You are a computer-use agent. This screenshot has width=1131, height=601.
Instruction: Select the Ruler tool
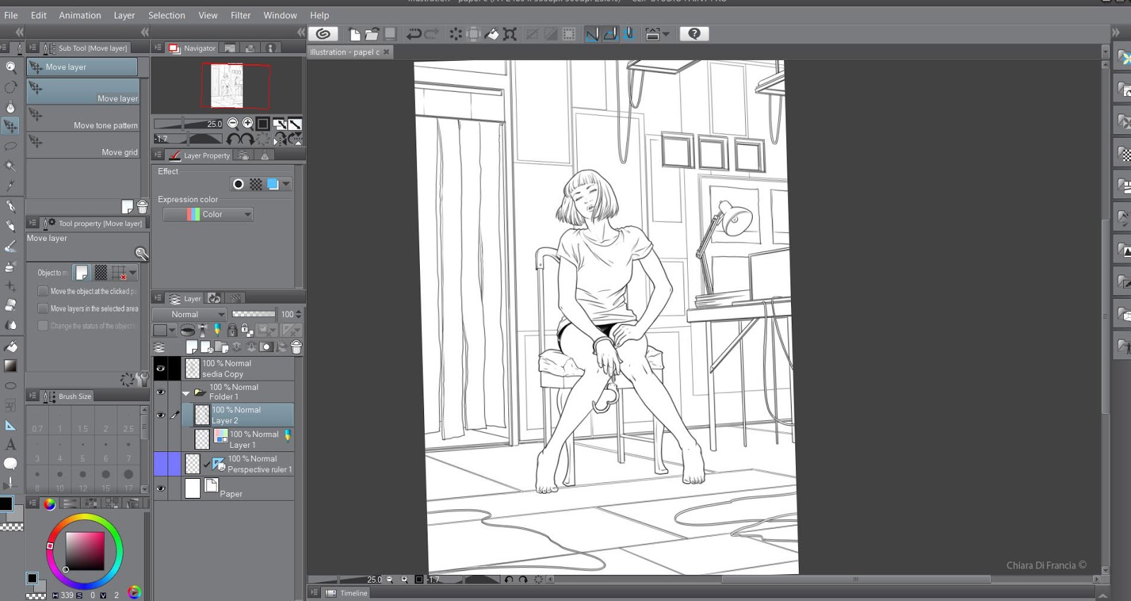11,425
